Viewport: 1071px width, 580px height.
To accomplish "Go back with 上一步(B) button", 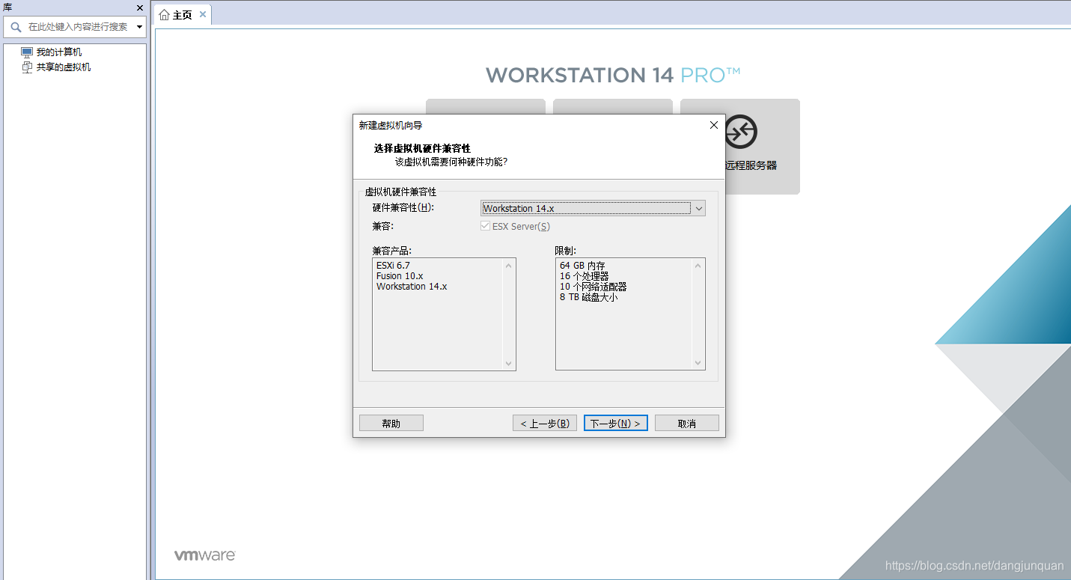I will (544, 423).
